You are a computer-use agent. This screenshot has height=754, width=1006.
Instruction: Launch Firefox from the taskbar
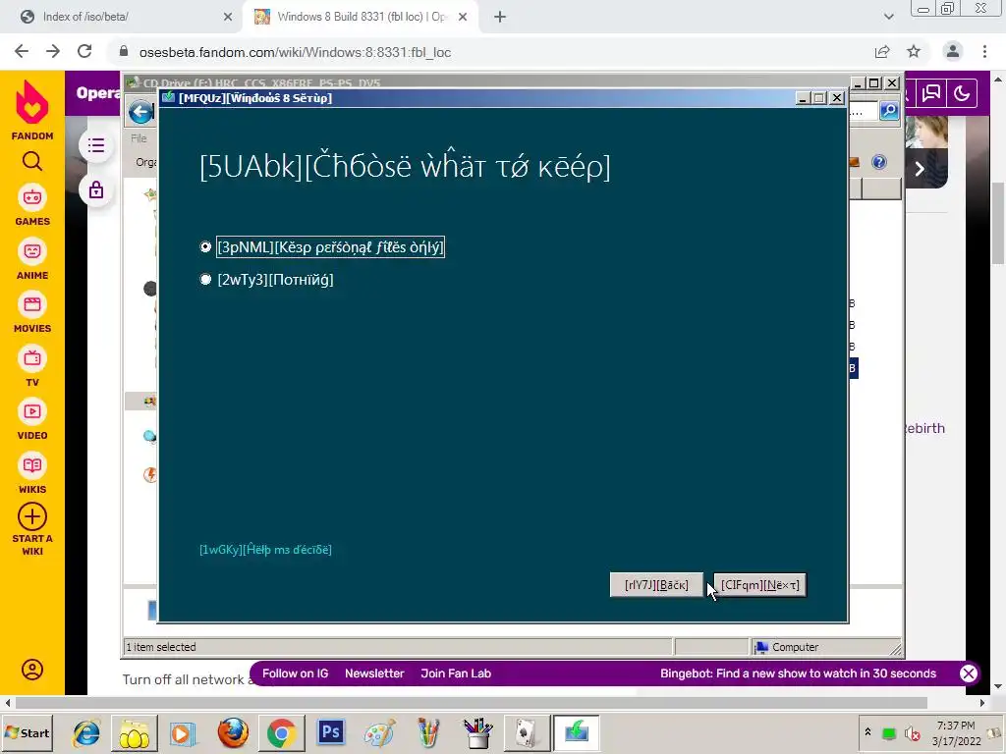click(x=232, y=732)
